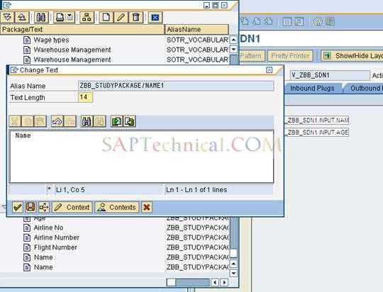The width and height of the screenshot is (383, 292).
Task: Create new text with blank page icon
Action: 106,17
